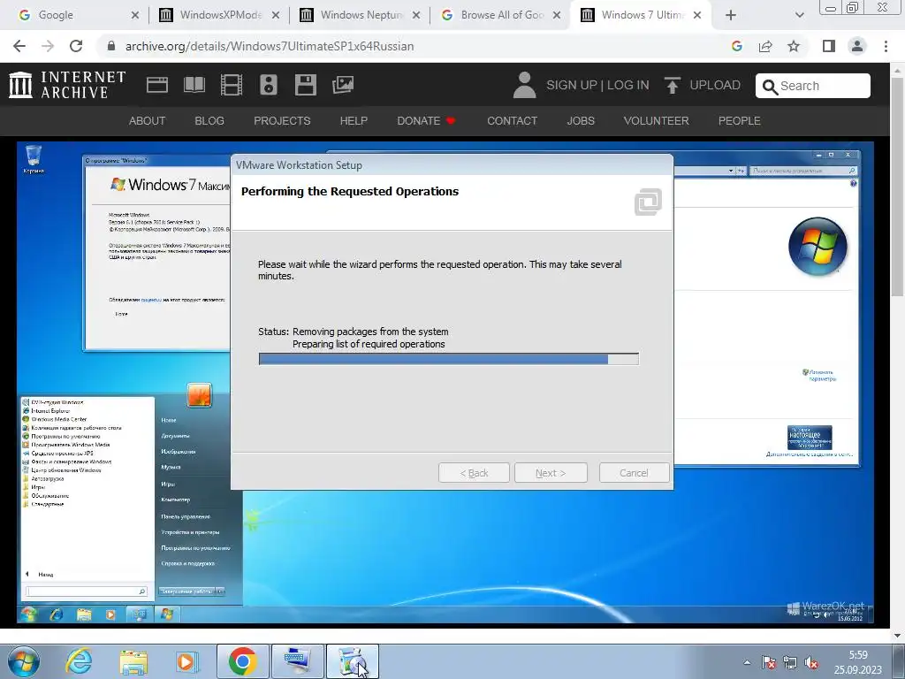Open the Images icon in Archive nav
The height and width of the screenshot is (679, 905).
coord(343,85)
